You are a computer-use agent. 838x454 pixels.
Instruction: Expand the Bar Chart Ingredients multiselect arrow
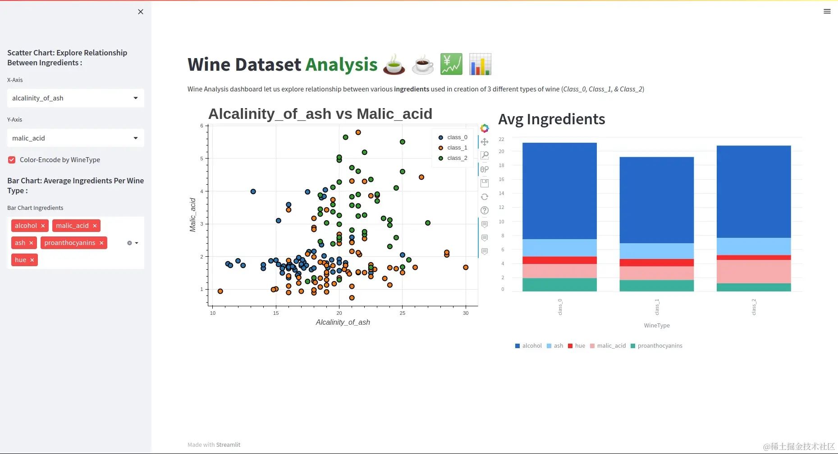click(x=137, y=243)
